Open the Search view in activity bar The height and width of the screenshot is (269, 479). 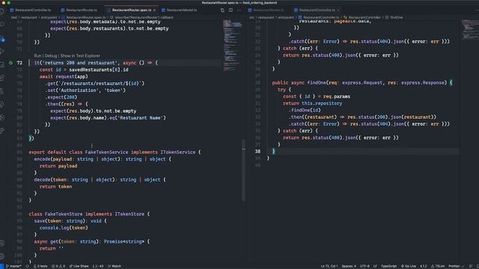point(2,25)
